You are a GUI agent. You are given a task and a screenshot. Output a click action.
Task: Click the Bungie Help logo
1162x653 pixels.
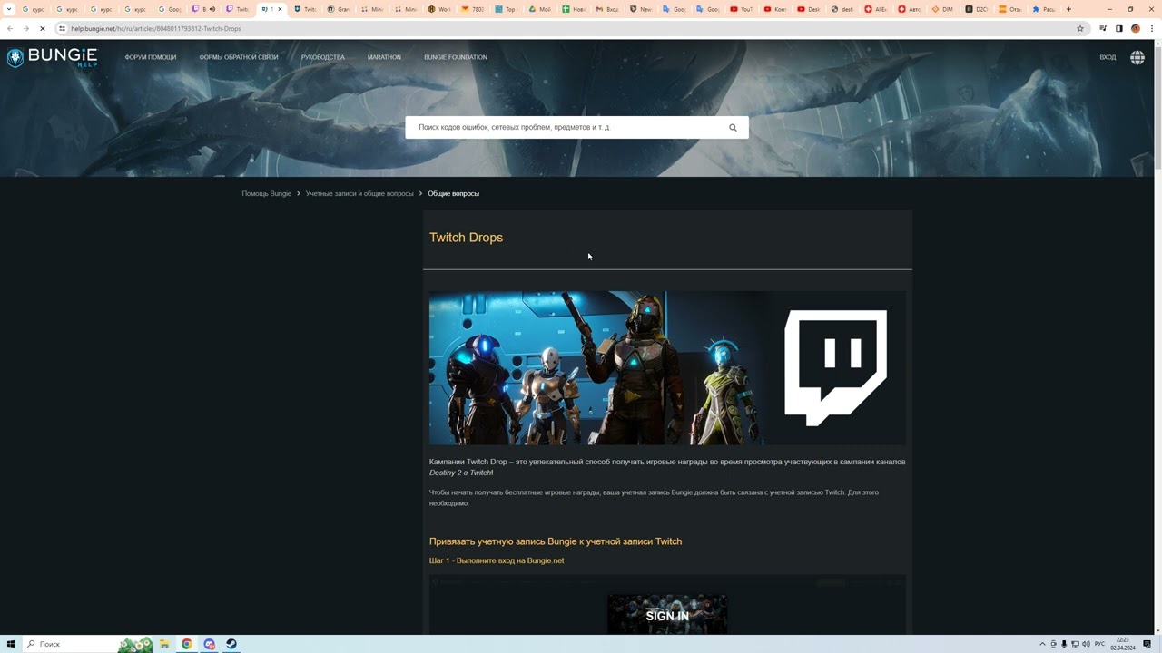tap(52, 57)
